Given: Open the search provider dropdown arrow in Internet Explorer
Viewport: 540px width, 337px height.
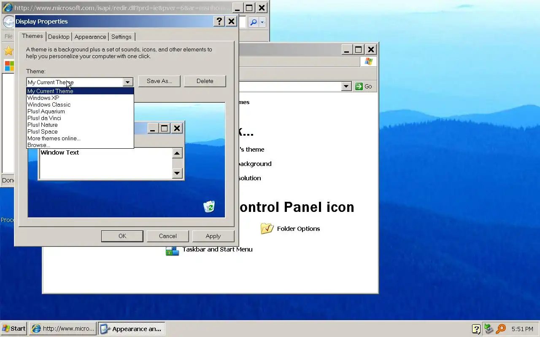Looking at the screenshot, I should 262,22.
